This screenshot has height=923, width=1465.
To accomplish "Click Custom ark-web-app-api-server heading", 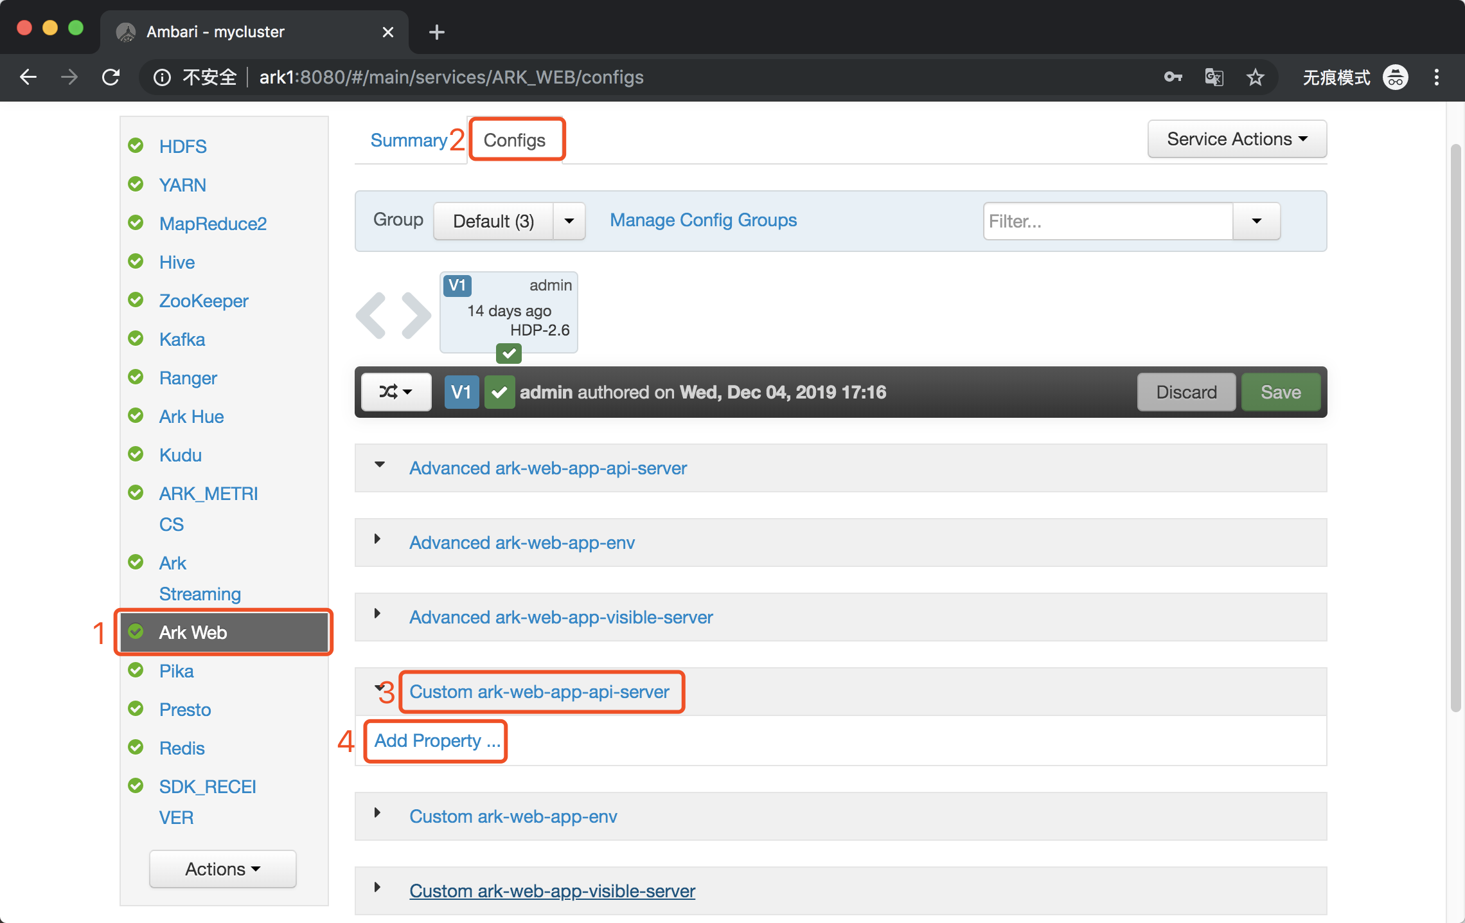I will [x=539, y=692].
